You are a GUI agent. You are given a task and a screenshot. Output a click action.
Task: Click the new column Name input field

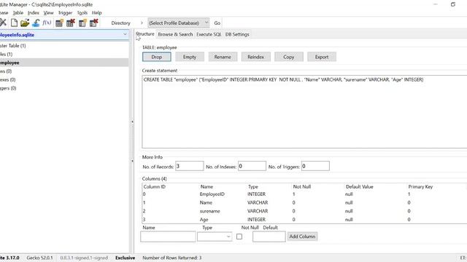pos(168,237)
